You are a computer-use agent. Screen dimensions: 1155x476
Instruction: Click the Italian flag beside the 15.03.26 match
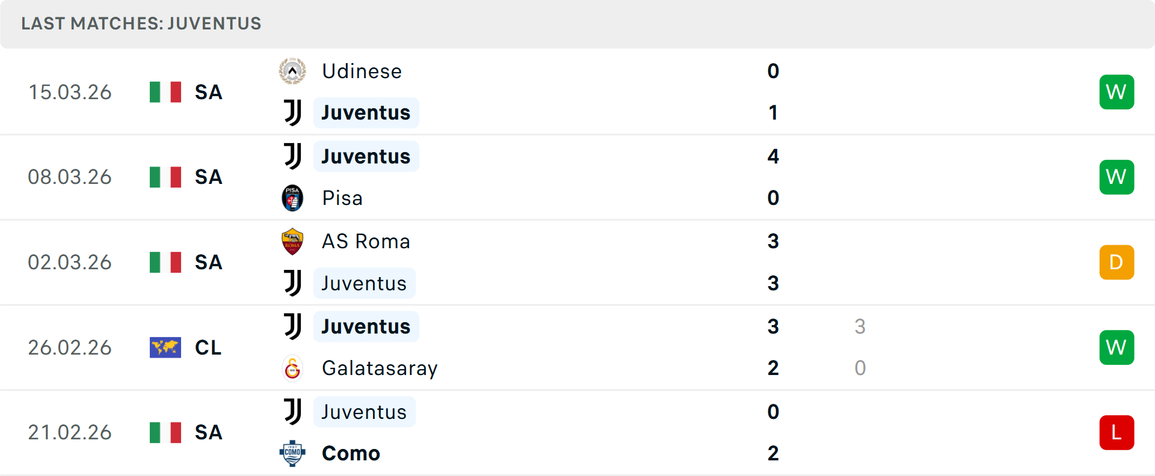click(x=165, y=92)
